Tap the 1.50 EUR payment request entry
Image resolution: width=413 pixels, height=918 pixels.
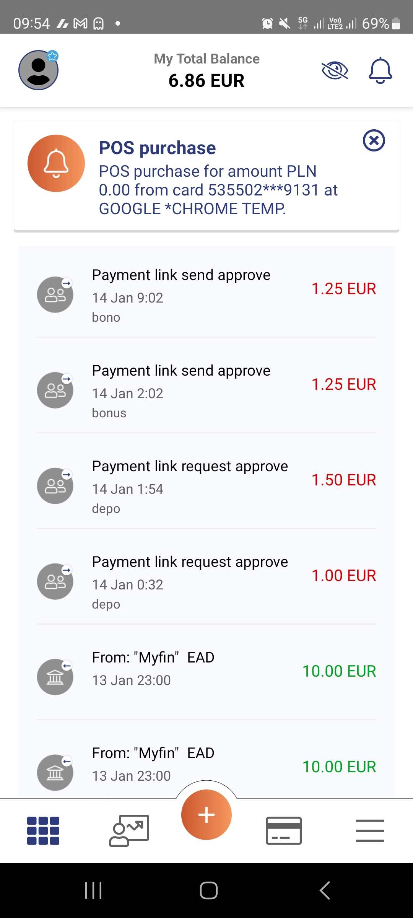[206, 486]
